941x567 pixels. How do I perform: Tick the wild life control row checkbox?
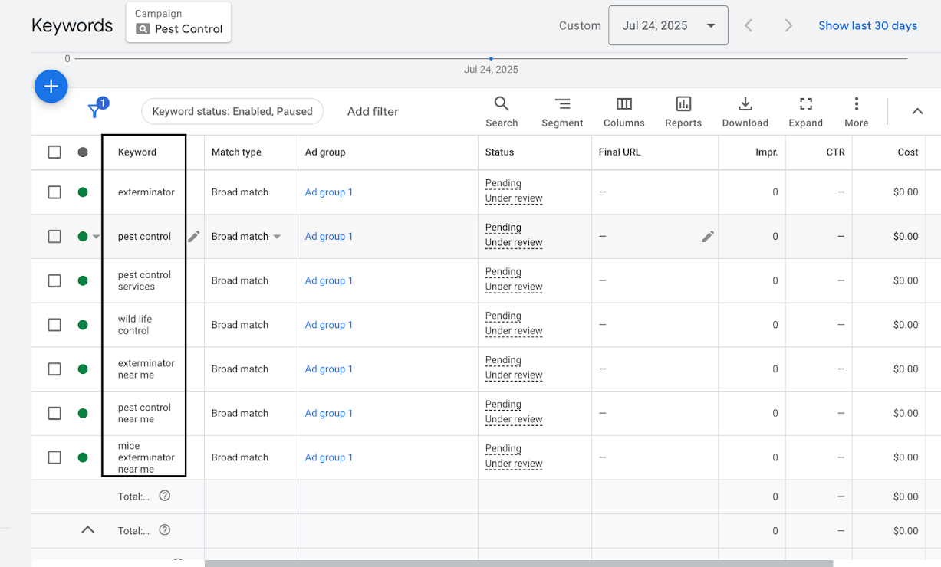point(54,325)
